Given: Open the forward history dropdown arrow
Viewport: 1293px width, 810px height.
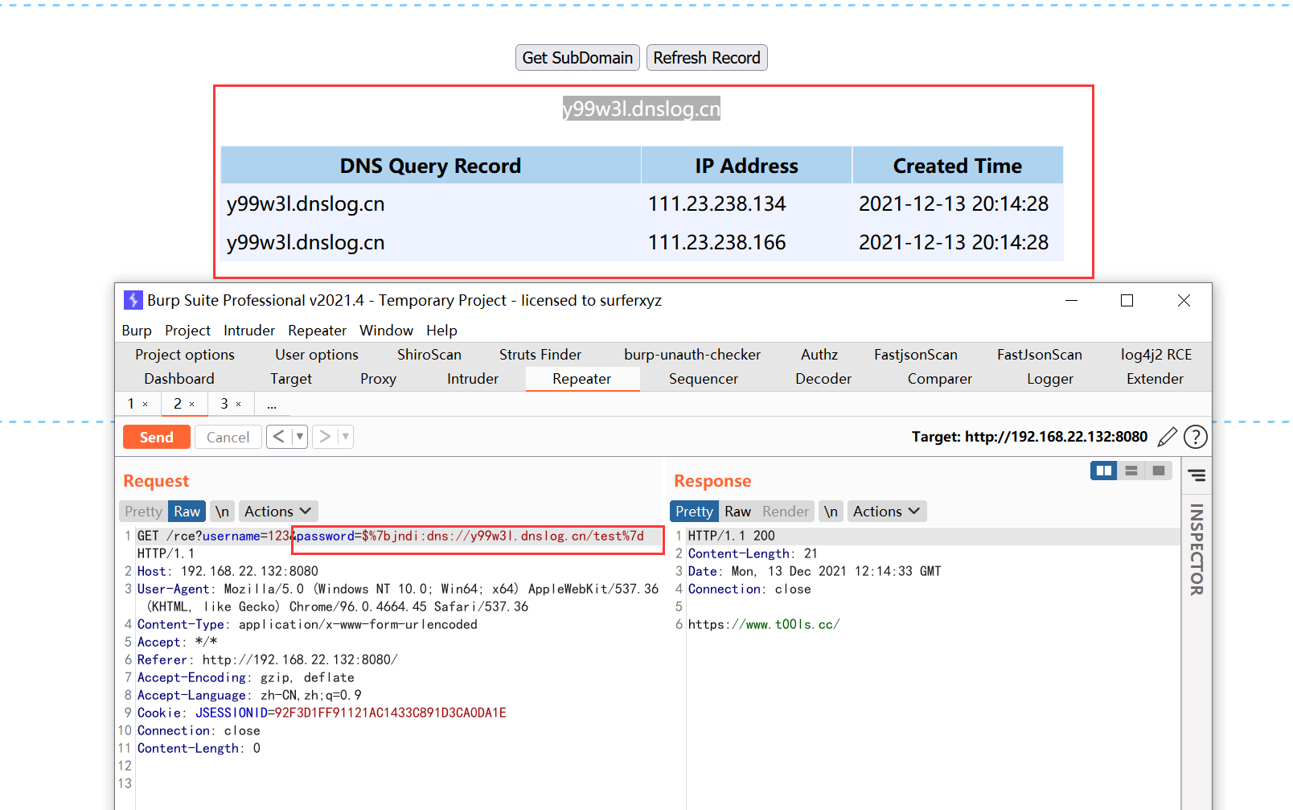Looking at the screenshot, I should click(x=346, y=437).
